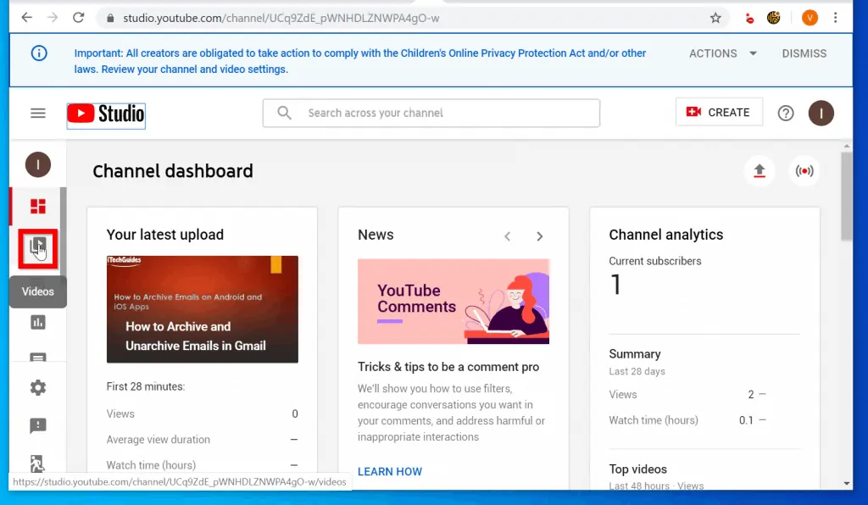Click the Upload videos icon near Channel dashboard
The image size is (868, 505).
click(x=759, y=170)
